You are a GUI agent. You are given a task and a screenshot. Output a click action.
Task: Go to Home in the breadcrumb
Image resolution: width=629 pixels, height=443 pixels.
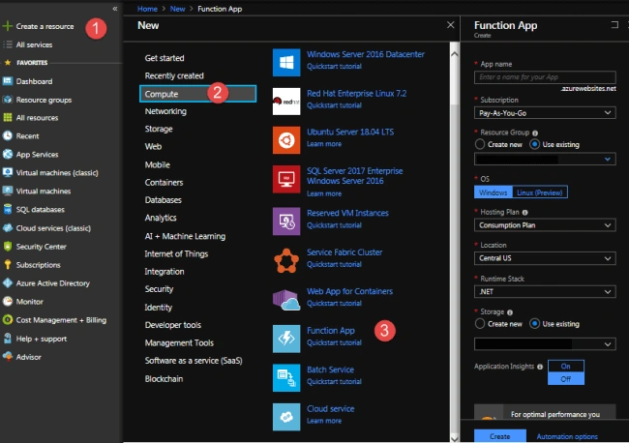click(147, 9)
